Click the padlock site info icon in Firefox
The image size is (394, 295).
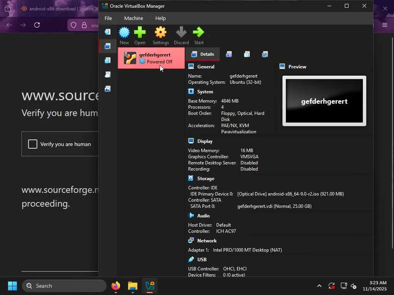coord(84,25)
